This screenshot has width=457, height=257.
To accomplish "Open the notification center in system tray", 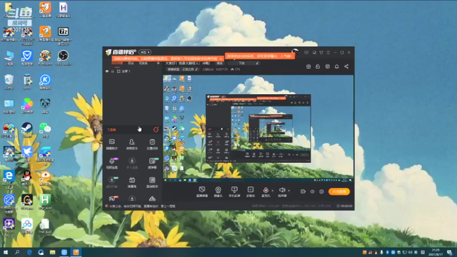I will click(x=450, y=252).
